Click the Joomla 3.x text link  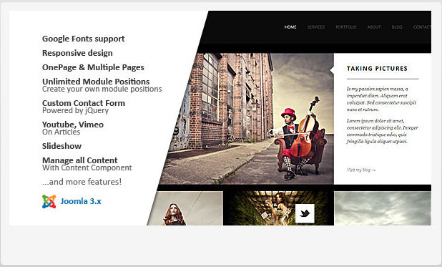81,201
